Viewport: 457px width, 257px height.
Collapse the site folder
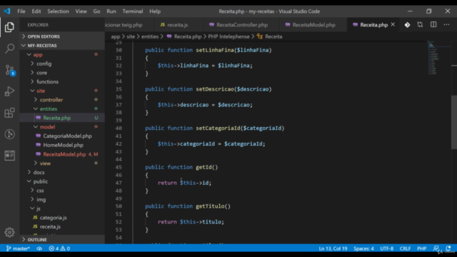pyautogui.click(x=62, y=91)
